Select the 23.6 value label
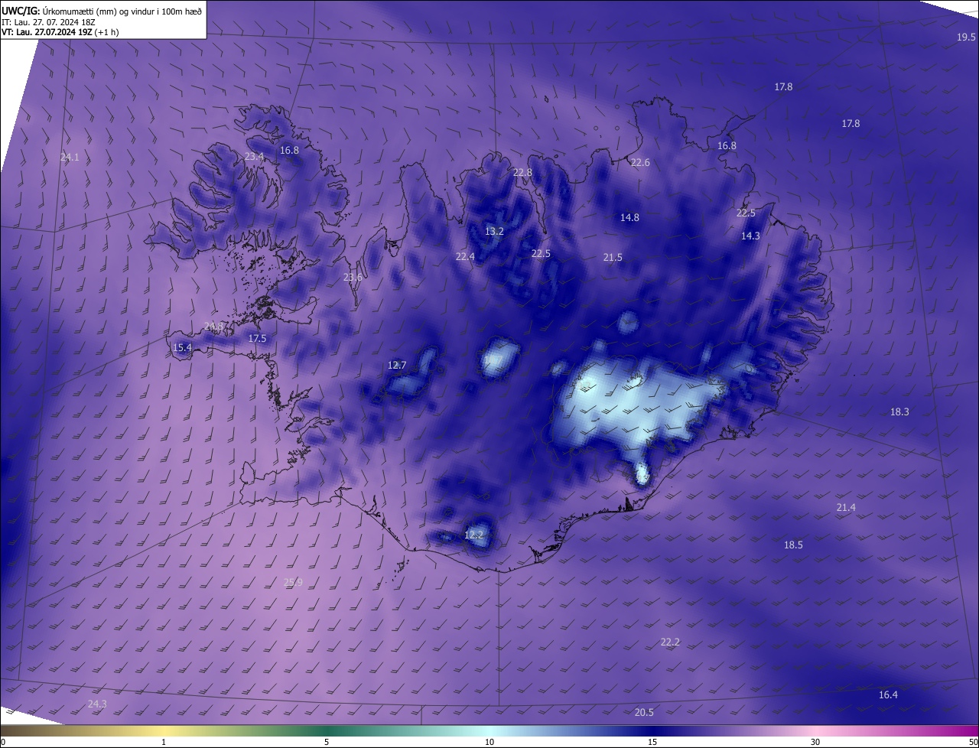 click(x=353, y=278)
